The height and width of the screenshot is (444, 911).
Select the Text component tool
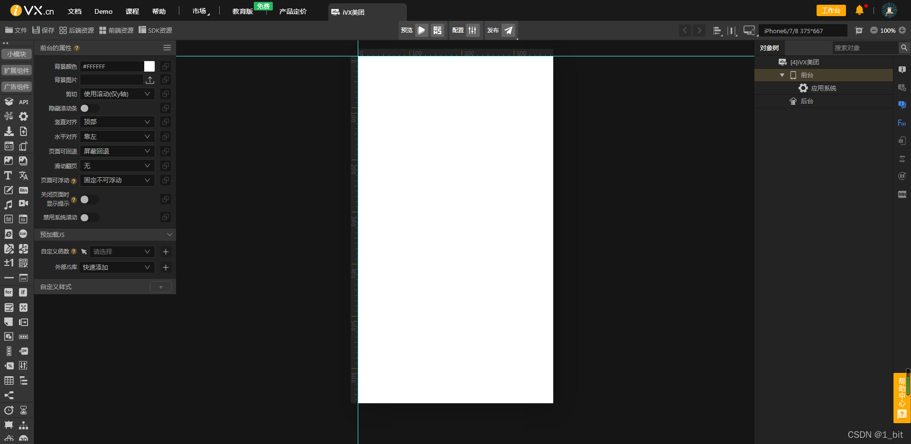tap(8, 175)
